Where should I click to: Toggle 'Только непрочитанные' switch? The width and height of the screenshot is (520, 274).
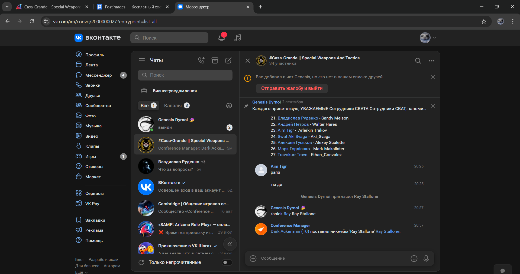click(x=227, y=262)
